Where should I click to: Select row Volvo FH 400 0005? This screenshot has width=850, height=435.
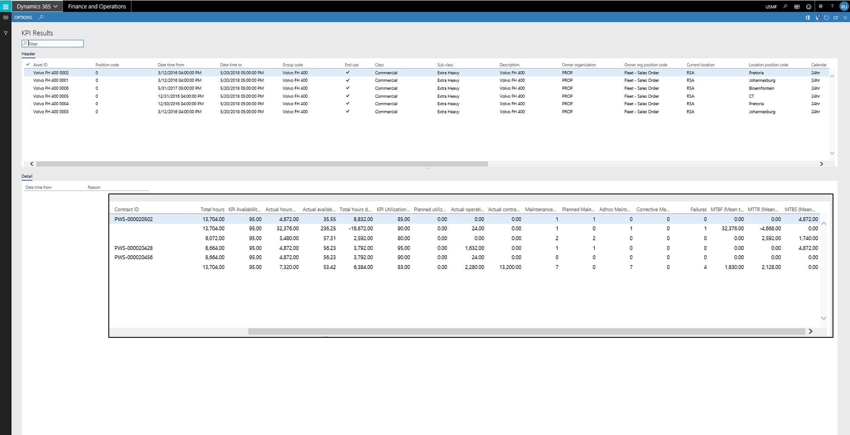(426, 96)
